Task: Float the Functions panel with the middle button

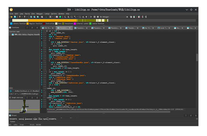Action: [32, 28]
